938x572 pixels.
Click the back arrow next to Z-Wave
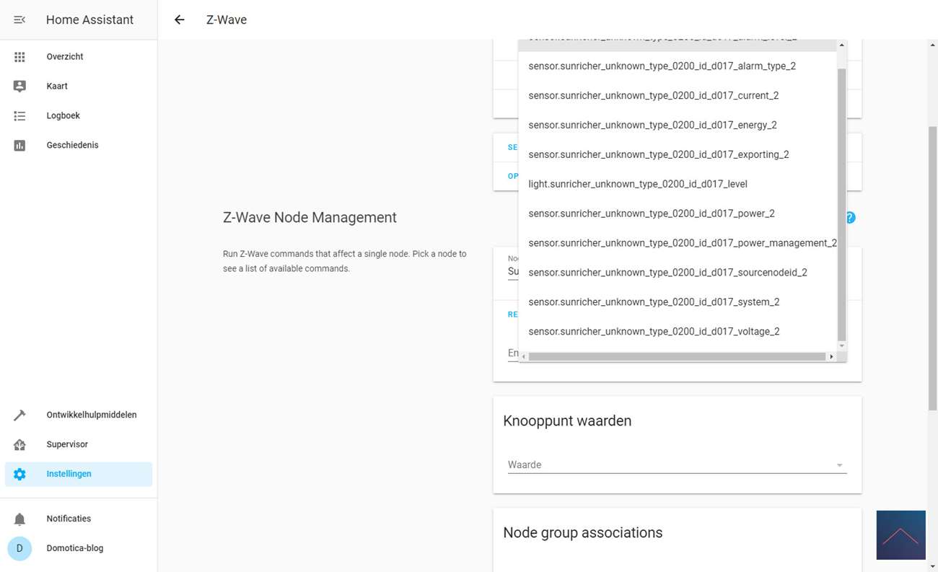click(x=180, y=19)
